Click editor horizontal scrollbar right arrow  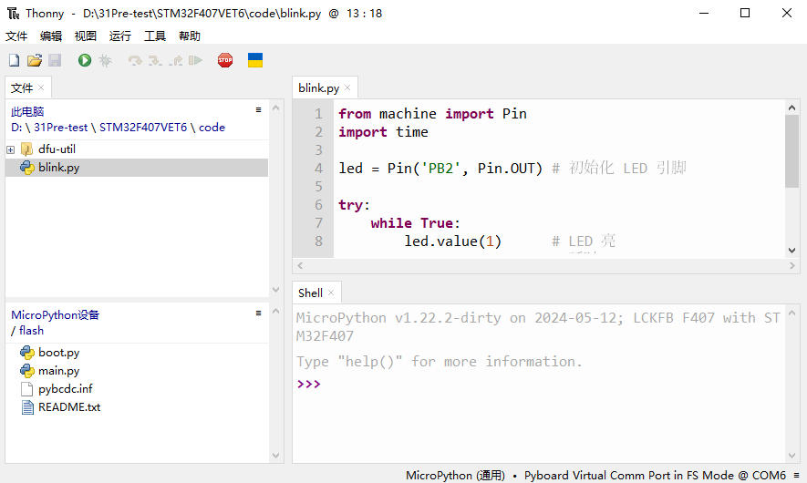pyautogui.click(x=792, y=266)
